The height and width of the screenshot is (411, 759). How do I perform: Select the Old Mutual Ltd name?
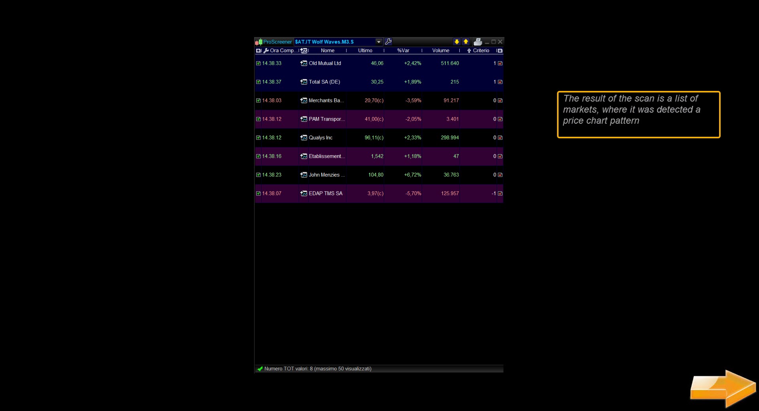pos(325,63)
